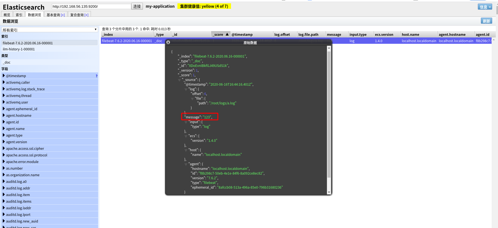Image resolution: width=498 pixels, height=228 pixels.
Task: Open the 基本查询 tab
Action: 56,15
